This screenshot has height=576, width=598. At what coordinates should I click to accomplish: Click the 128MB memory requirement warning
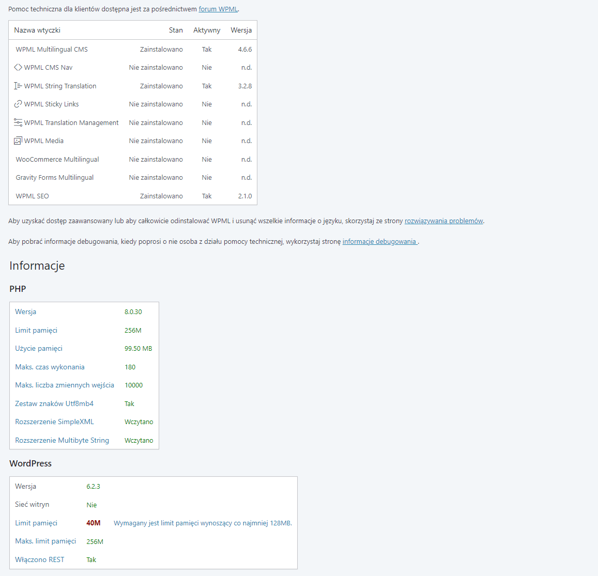click(x=203, y=523)
